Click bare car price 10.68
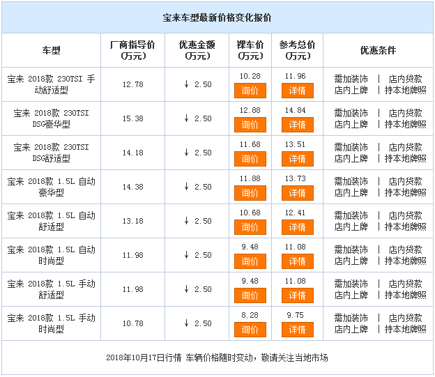This screenshot has height=377, width=435. pyautogui.click(x=250, y=213)
